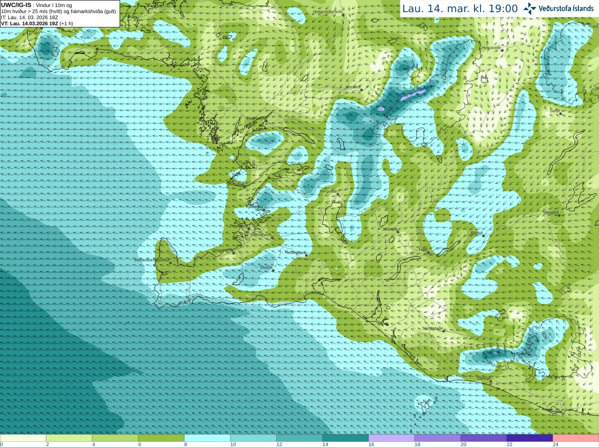Image resolution: width=599 pixels, height=448 pixels.
Task: Click the 8–10 m/s pale cyan legend swatch
Action: pos(207,438)
